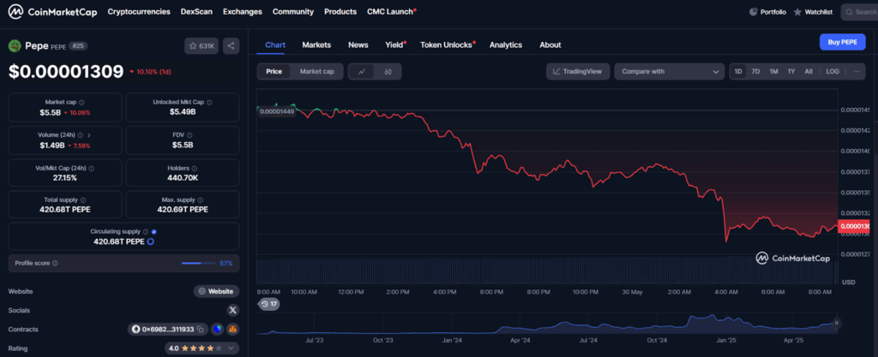This screenshot has width=878, height=357.
Task: Click the Max. supply info icon
Action: 201,200
